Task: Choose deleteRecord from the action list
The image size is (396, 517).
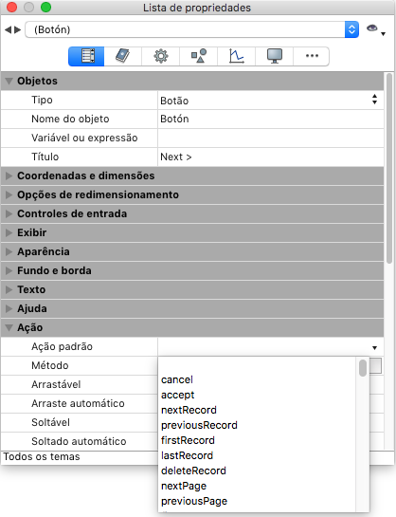Action: [193, 471]
